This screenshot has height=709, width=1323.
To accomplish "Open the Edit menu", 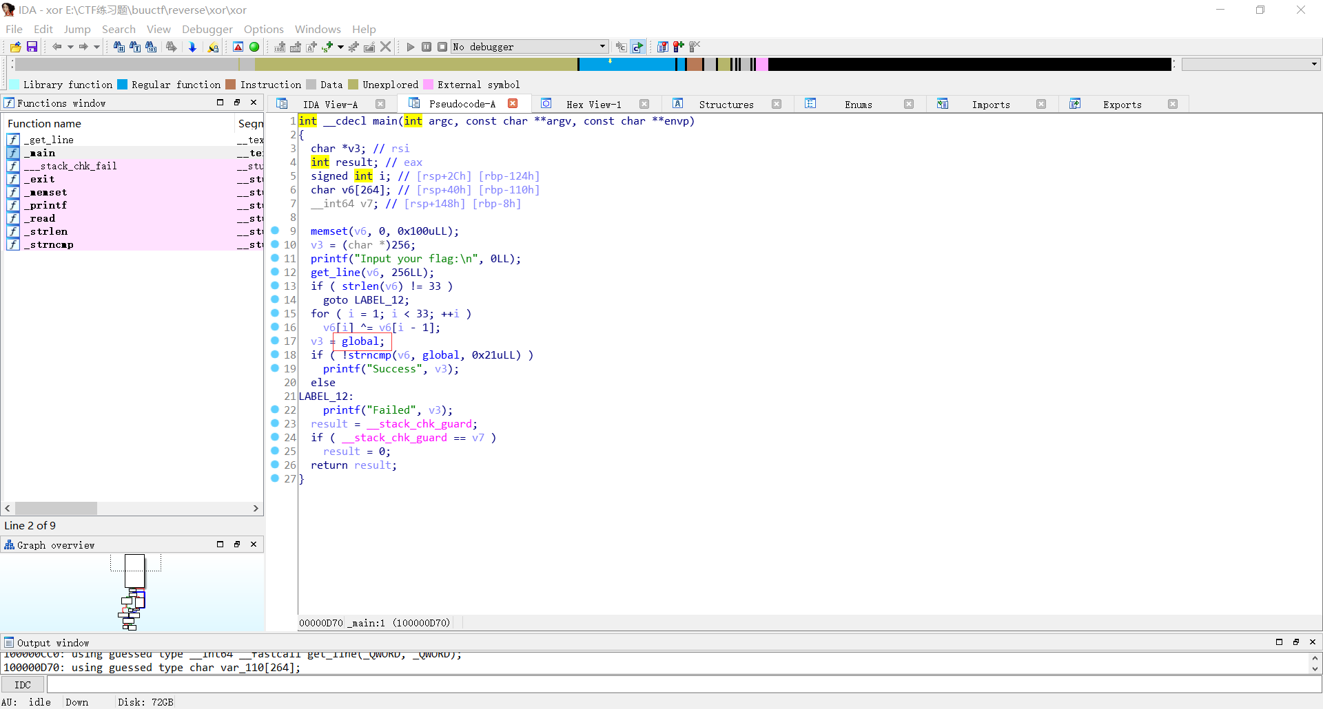I will click(x=43, y=29).
